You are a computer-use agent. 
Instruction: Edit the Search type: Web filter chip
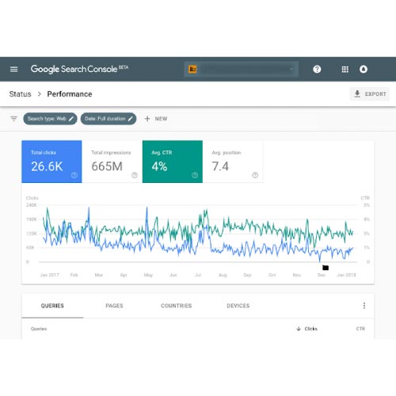coord(50,119)
